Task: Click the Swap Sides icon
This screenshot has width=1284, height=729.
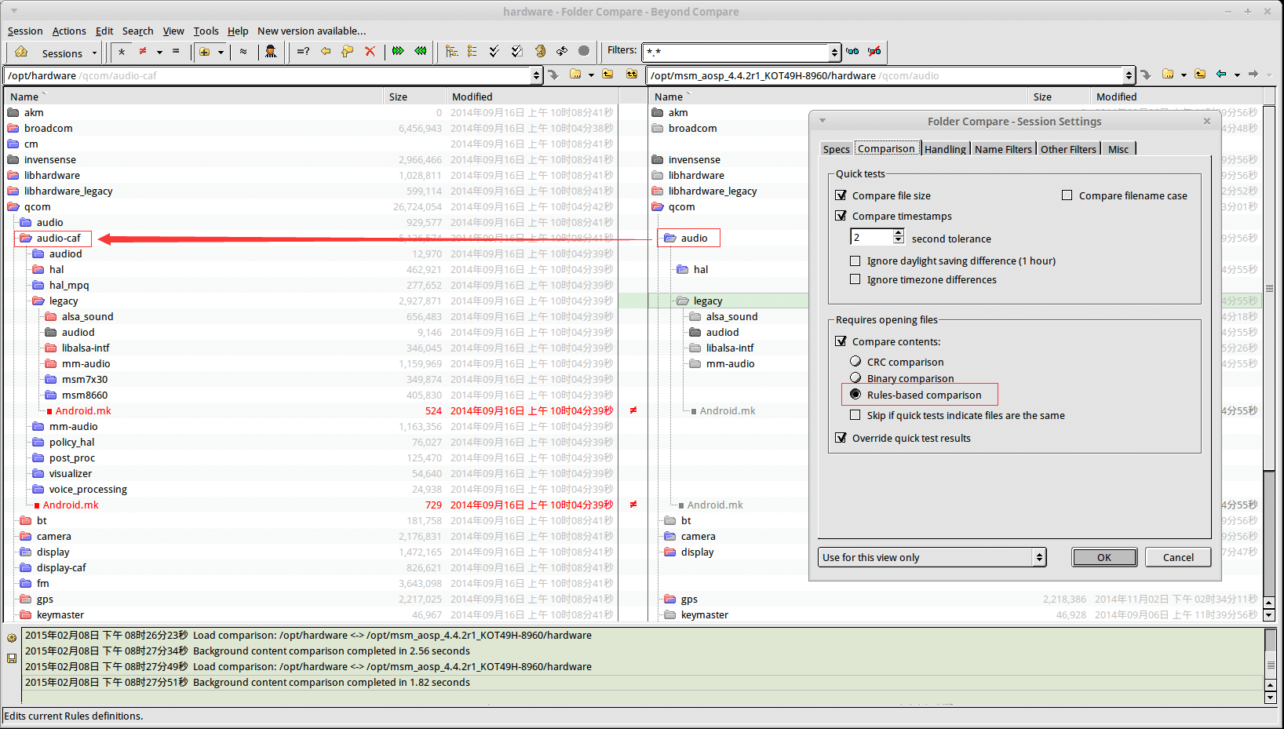Action: click(x=562, y=52)
